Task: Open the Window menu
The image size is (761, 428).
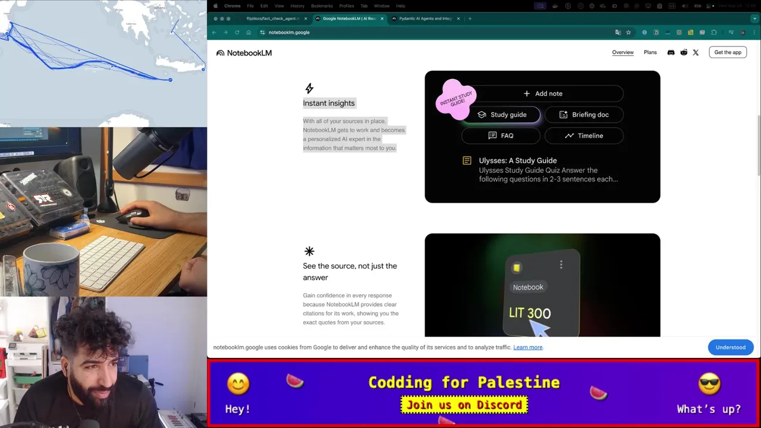Action: coord(382,6)
